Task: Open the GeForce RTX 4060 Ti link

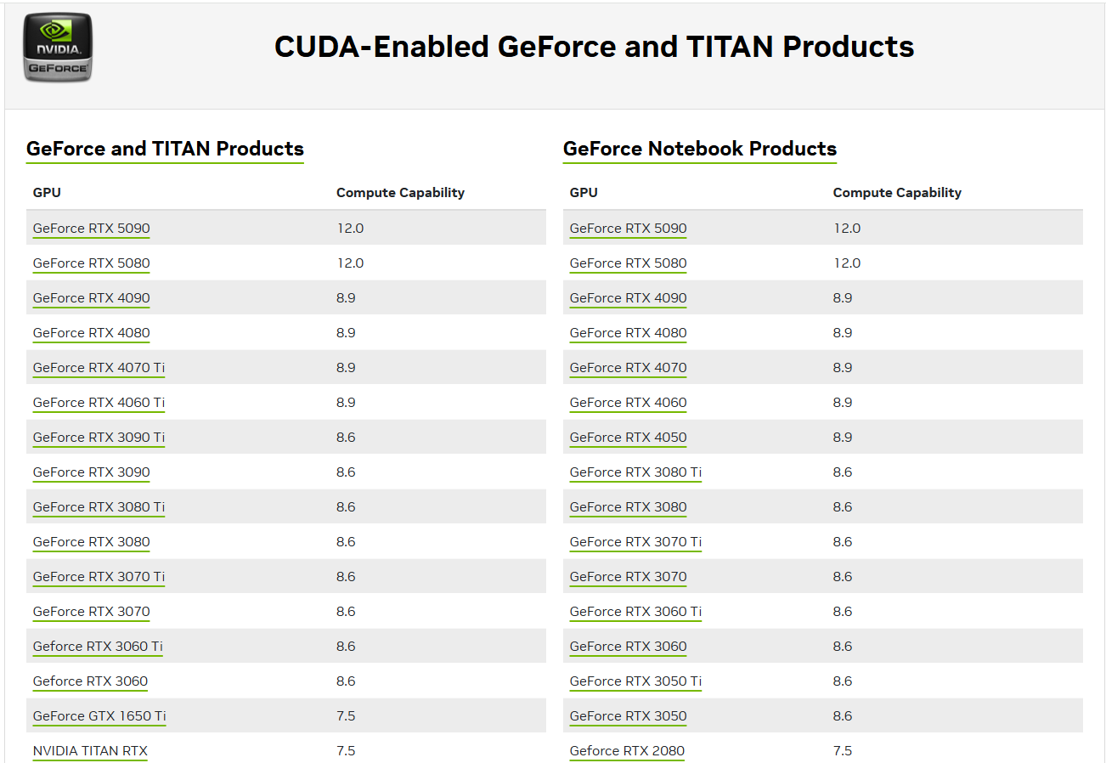Action: pyautogui.click(x=99, y=402)
